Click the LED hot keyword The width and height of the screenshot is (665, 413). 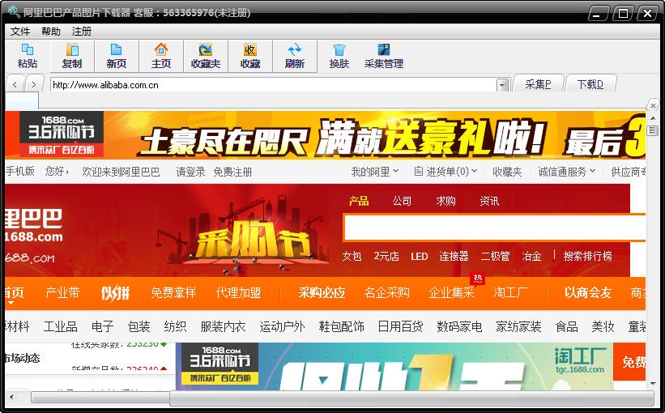point(419,257)
